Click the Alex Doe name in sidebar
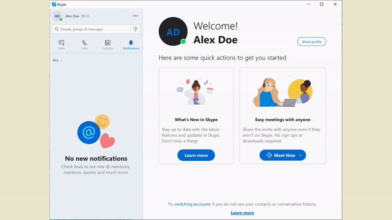The width and height of the screenshot is (392, 220). coord(72,16)
